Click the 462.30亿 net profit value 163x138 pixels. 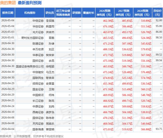tap(108, 21)
